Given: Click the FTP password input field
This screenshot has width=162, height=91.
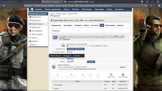Looking at the screenshot, I should point(76,61).
